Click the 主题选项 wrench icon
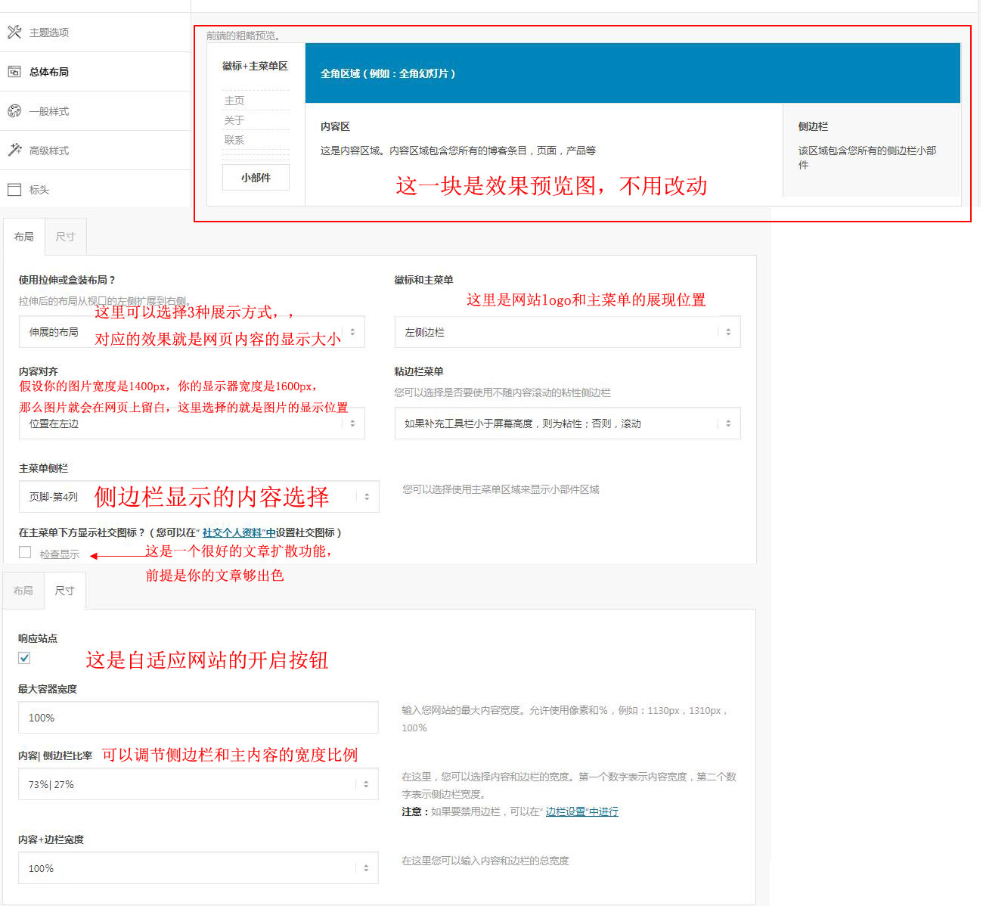983x906 pixels. coord(14,33)
